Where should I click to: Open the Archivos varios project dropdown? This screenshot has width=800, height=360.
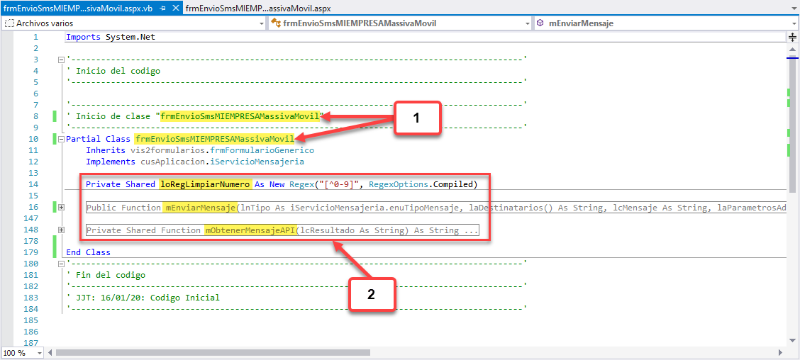[x=260, y=23]
